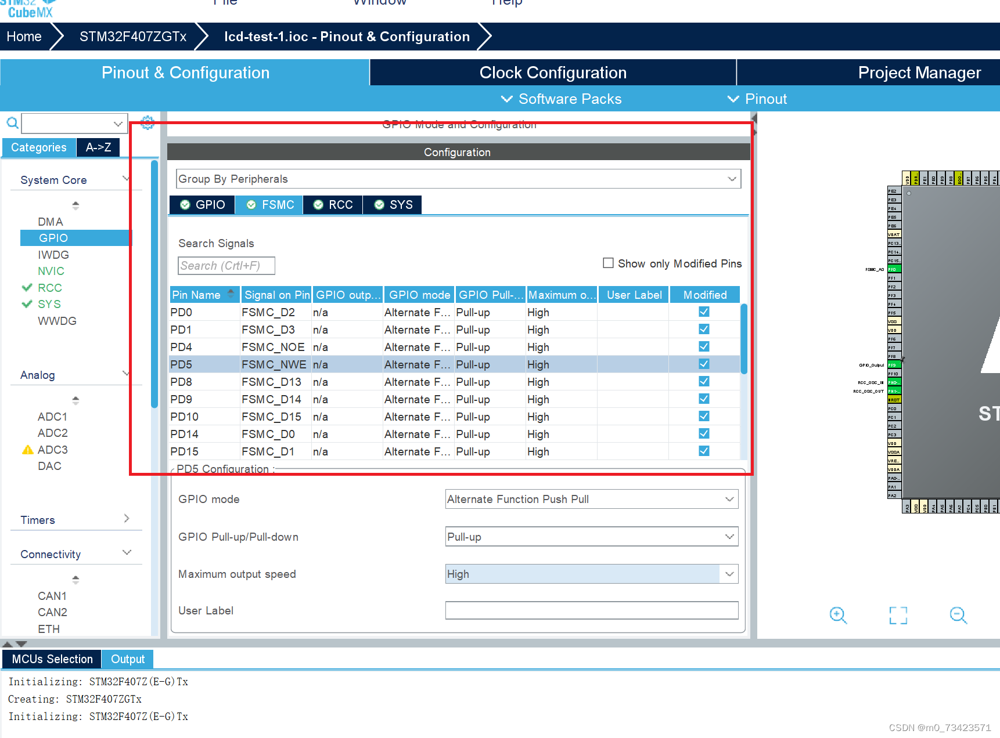Toggle Modified checkbox for PD0 row
Screen dimensions: 1000x738
[x=704, y=312]
